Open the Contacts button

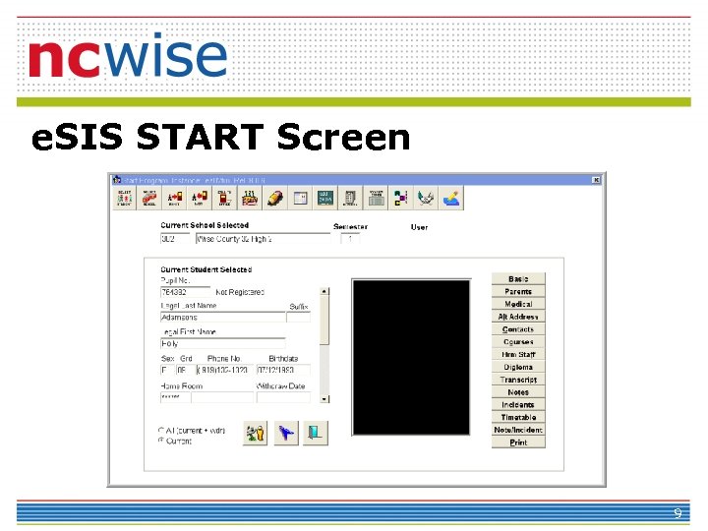pyautogui.click(x=518, y=329)
